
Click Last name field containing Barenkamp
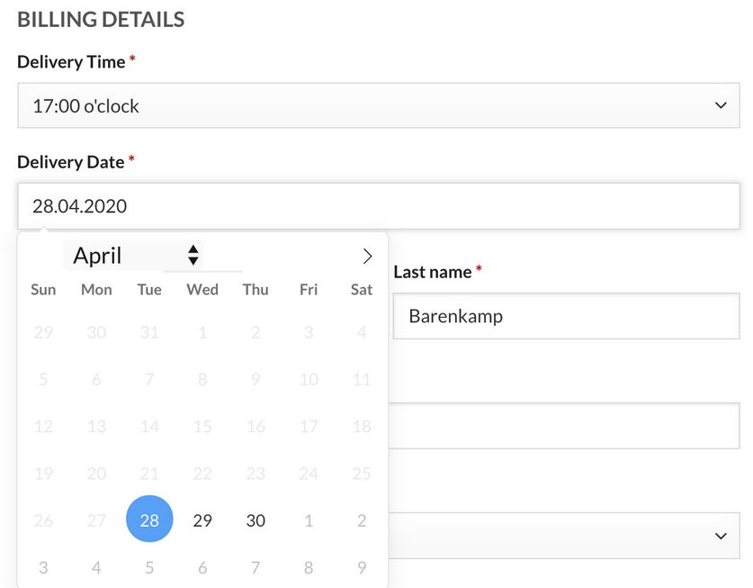[x=566, y=316]
